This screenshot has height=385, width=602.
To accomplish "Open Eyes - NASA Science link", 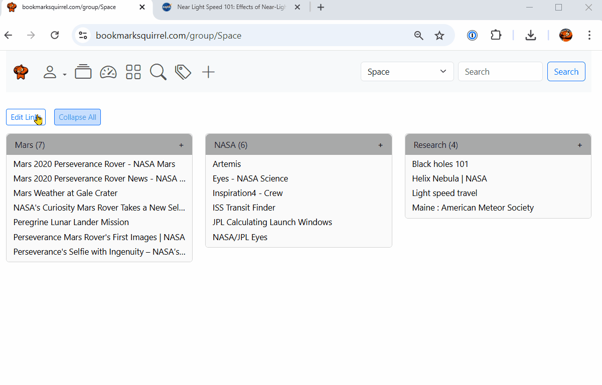I will tap(250, 178).
